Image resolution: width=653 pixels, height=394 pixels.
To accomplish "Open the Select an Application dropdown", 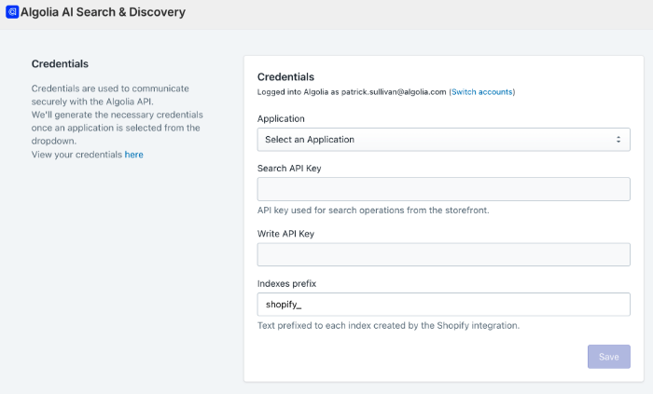I will point(443,140).
